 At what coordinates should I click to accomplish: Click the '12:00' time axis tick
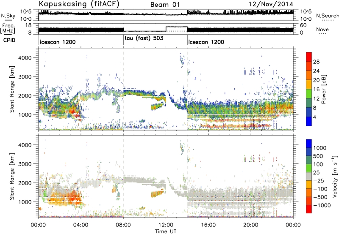tap(166, 225)
